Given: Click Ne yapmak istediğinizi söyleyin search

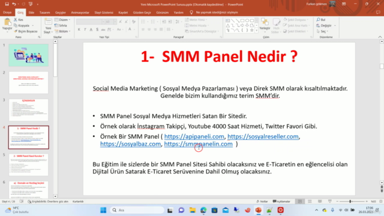Looking at the screenshot, I should (217, 13).
